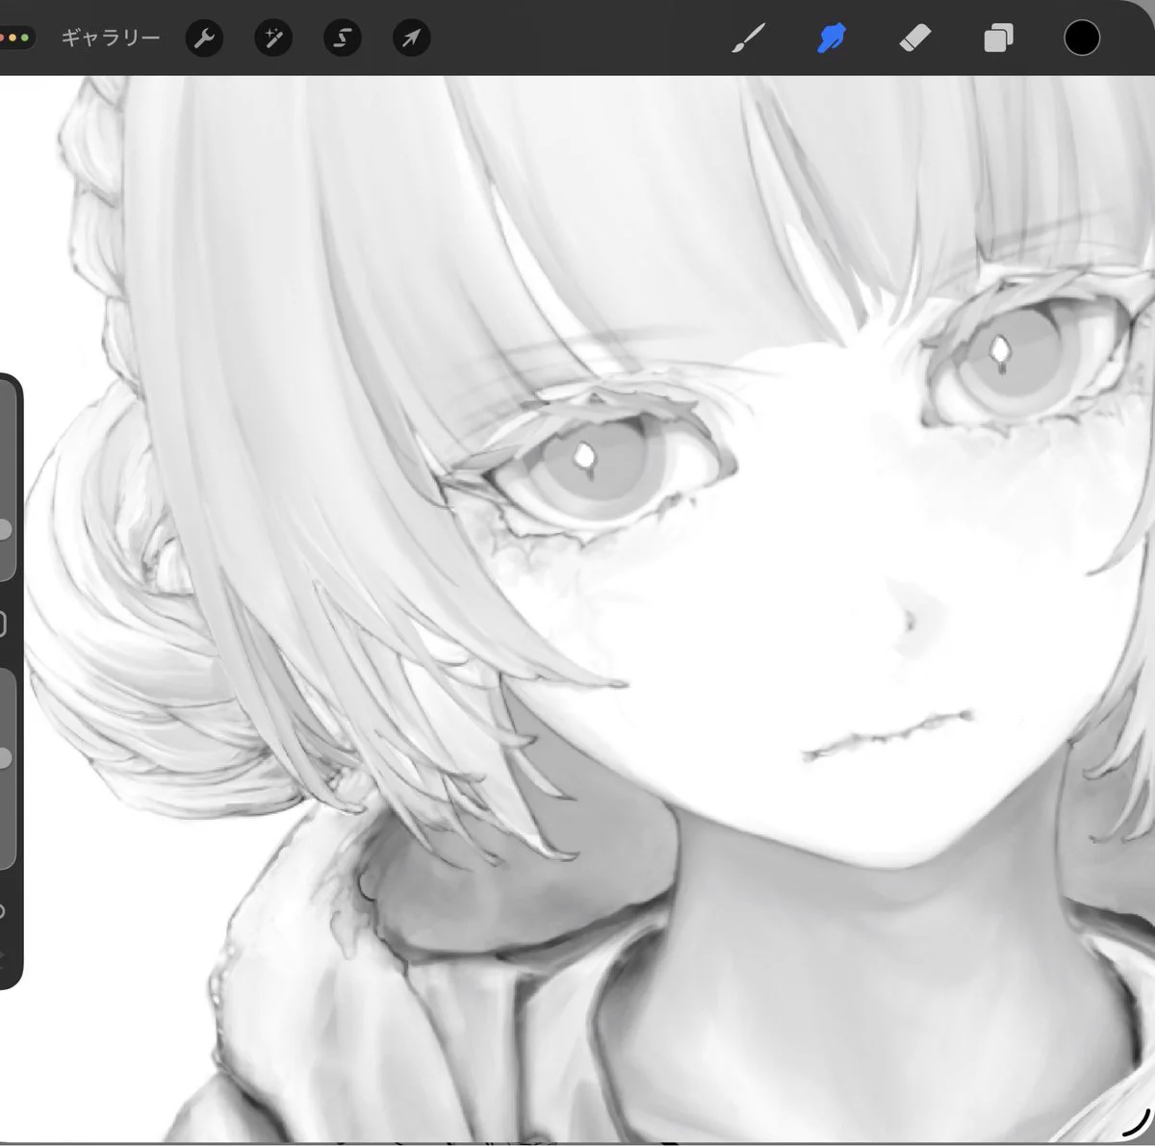
Task: Activate the Selection tool
Action: [343, 38]
